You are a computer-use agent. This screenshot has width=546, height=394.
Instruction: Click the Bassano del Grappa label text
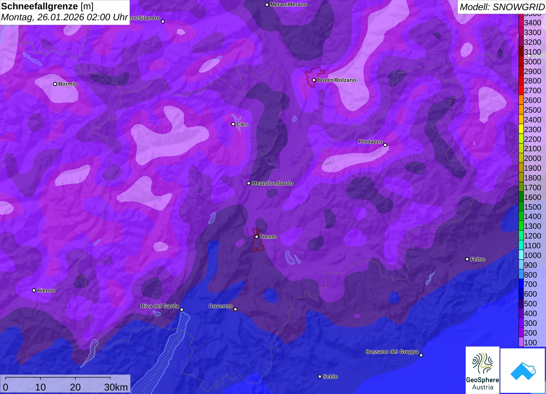pos(392,352)
